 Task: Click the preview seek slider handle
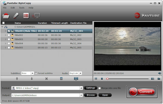[108, 79]
